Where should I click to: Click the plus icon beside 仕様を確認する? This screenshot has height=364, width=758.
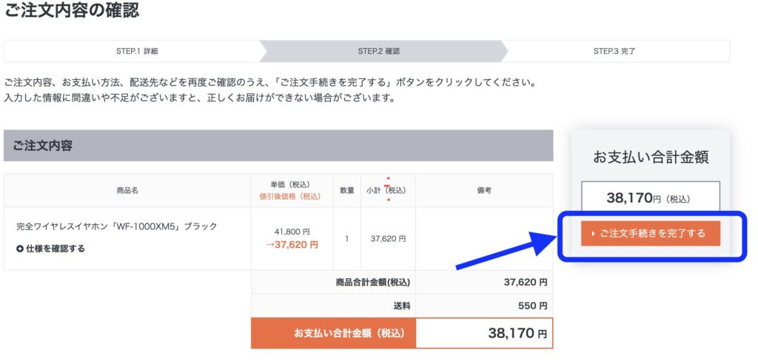click(x=20, y=249)
